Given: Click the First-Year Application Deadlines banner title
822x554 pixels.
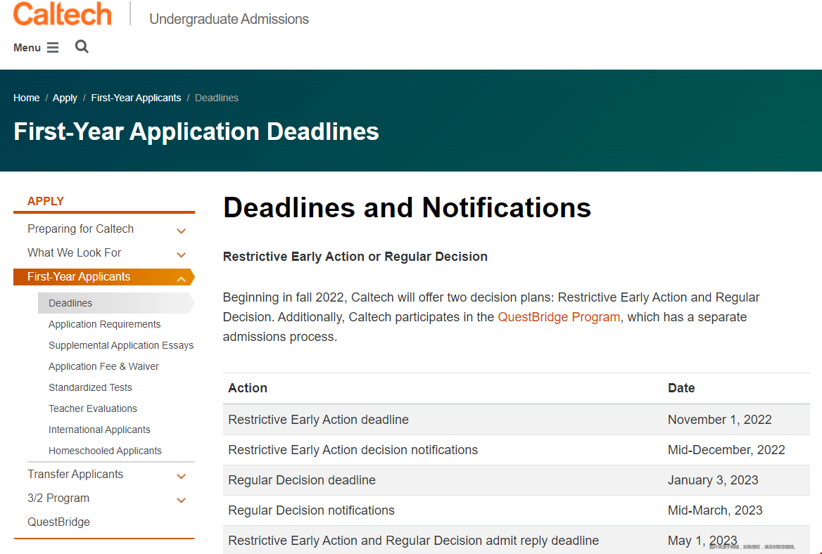Looking at the screenshot, I should coord(196,131).
